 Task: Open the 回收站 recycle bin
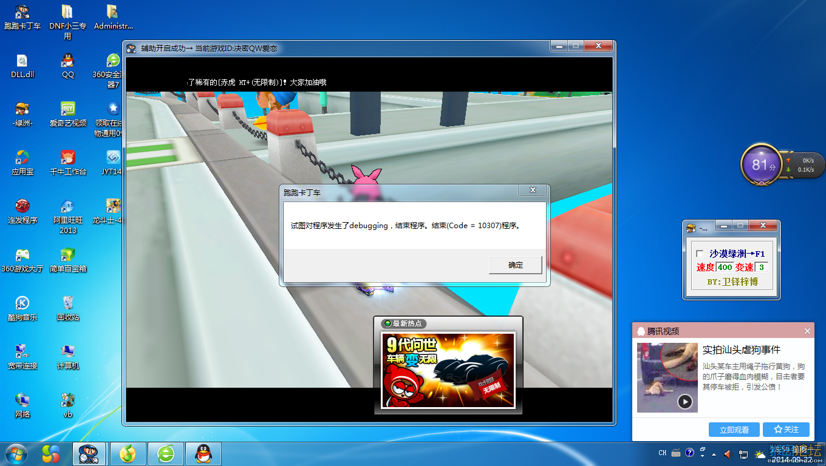click(67, 308)
